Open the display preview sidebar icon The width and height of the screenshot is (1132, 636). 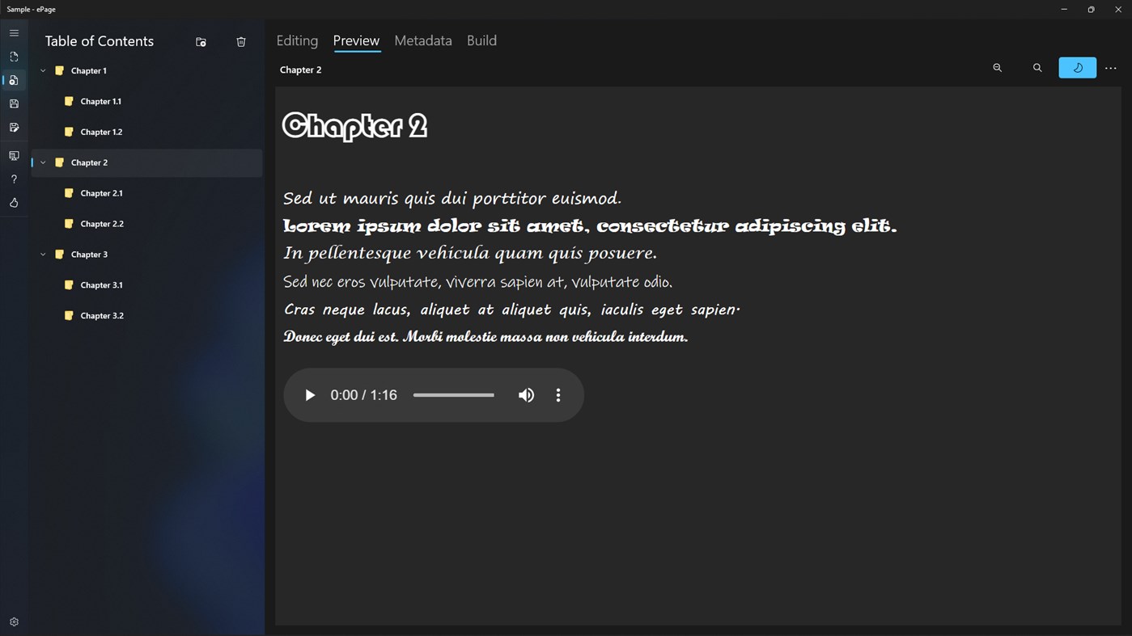coord(14,155)
